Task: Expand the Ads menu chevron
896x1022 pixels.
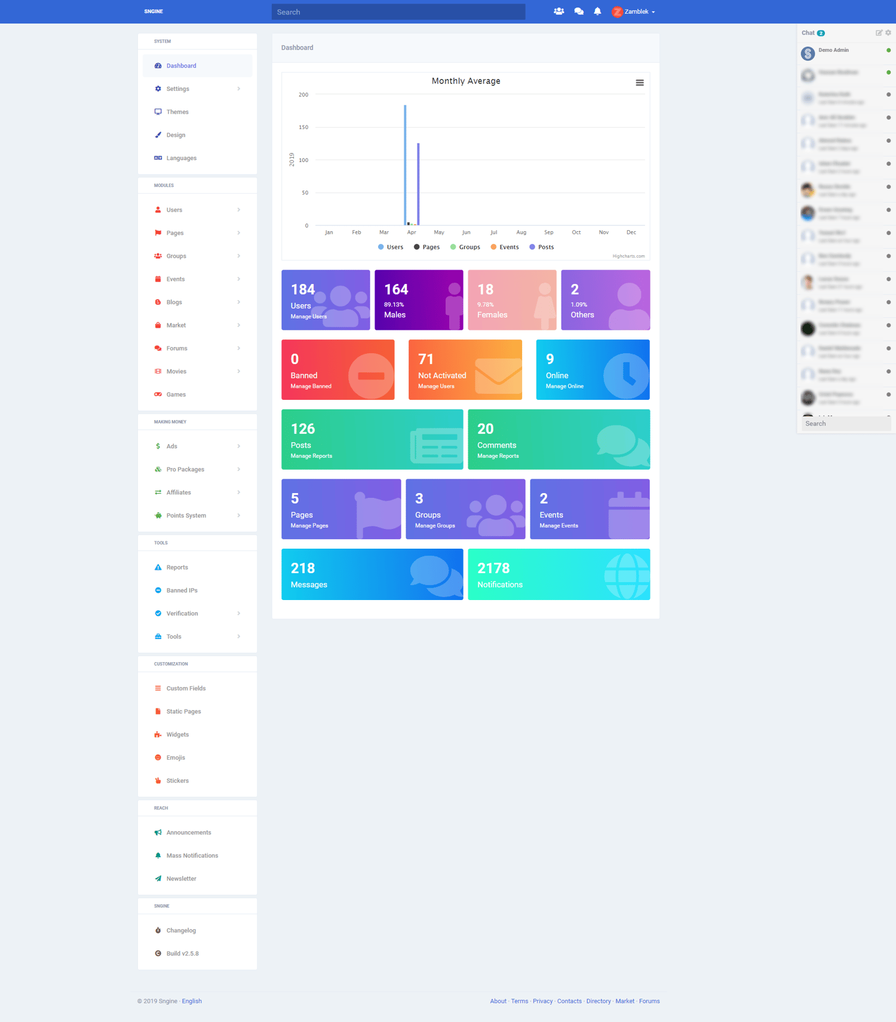Action: 239,446
